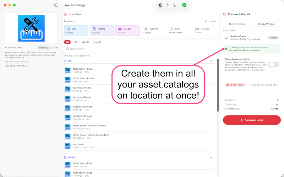The width and height of the screenshot is (284, 177).
Task: Click the Spotlight 120×120 @3x iPhone icon
Action: point(68,118)
